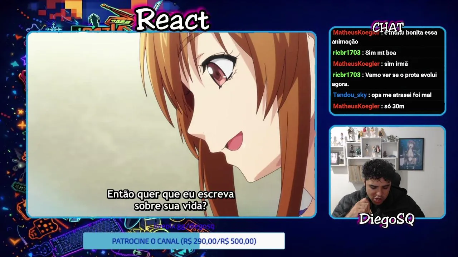This screenshot has width=458, height=257.
Task: Click the "React" title at the top
Action: [x=172, y=20]
